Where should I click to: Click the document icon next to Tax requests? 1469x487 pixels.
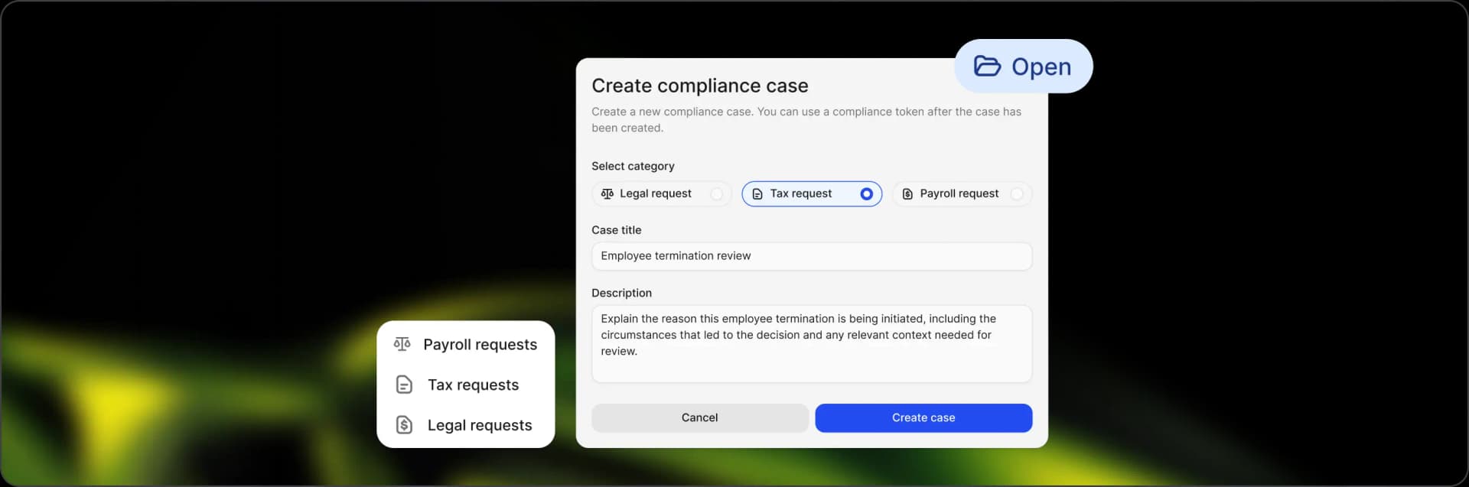pyautogui.click(x=404, y=385)
